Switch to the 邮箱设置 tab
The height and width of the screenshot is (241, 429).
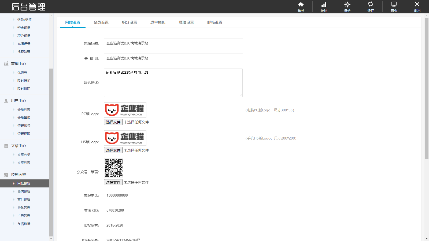point(215,22)
